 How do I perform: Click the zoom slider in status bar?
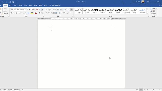[x=154, y=90]
